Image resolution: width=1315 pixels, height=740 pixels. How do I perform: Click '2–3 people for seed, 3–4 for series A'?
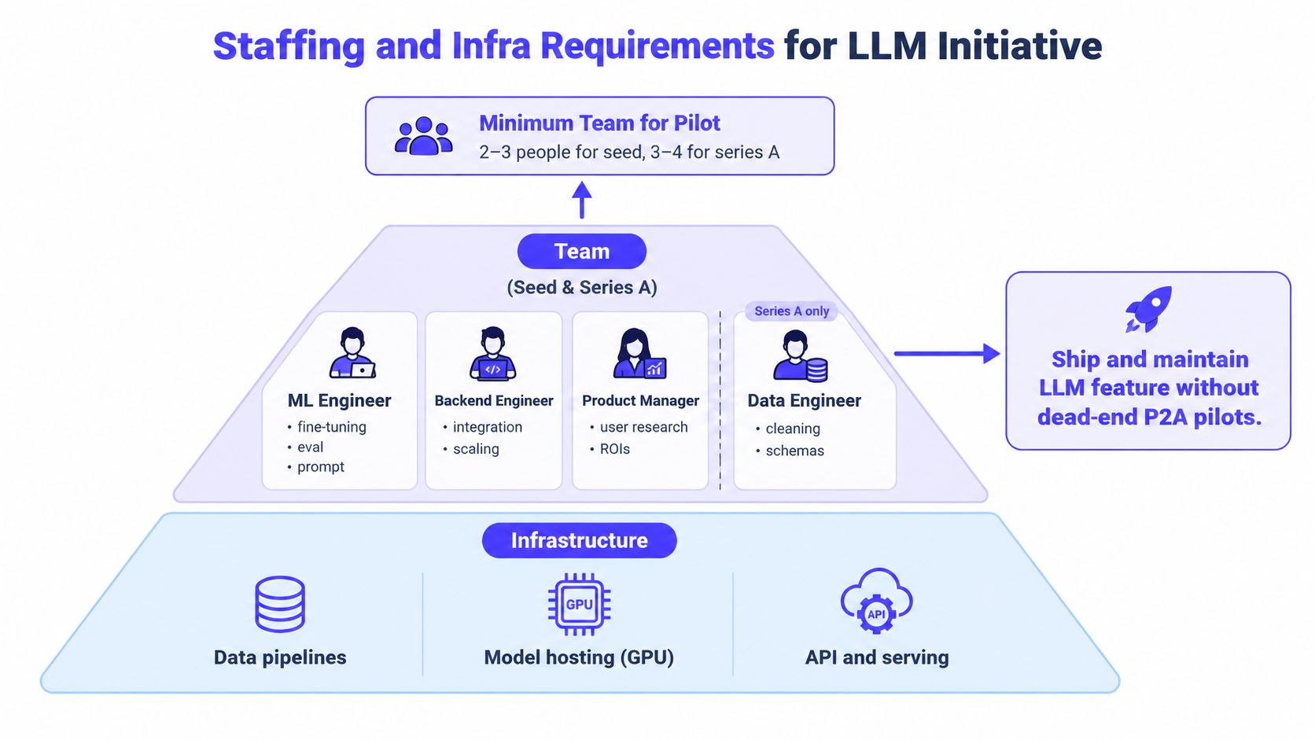(629, 153)
